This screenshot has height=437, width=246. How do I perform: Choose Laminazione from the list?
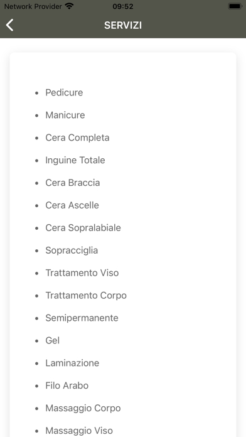coord(72,363)
